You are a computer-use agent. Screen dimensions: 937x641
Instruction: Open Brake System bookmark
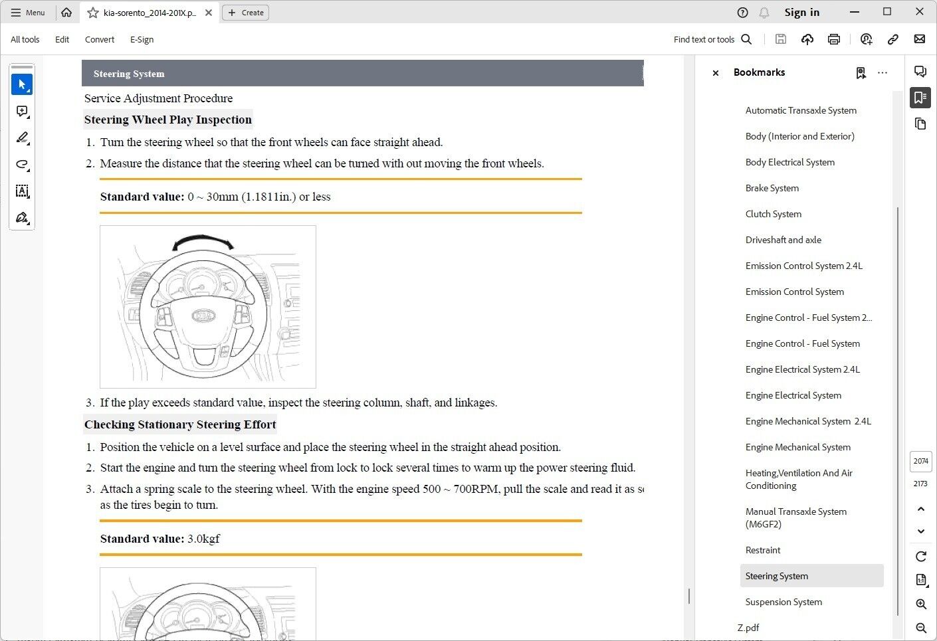[x=772, y=188]
